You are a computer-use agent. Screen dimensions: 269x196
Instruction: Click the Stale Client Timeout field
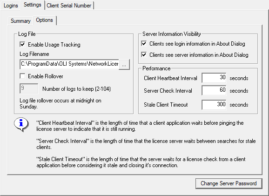214,105
